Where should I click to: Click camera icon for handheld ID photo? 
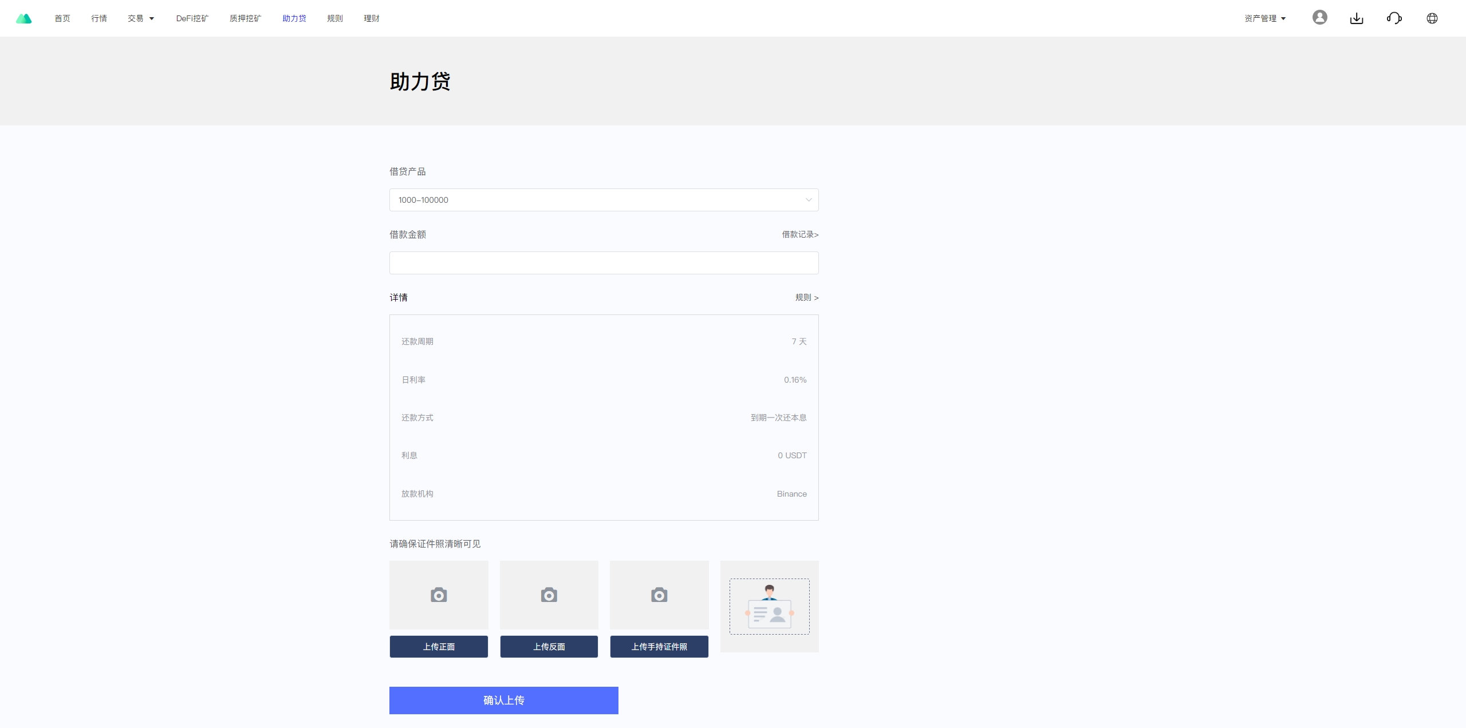(659, 595)
